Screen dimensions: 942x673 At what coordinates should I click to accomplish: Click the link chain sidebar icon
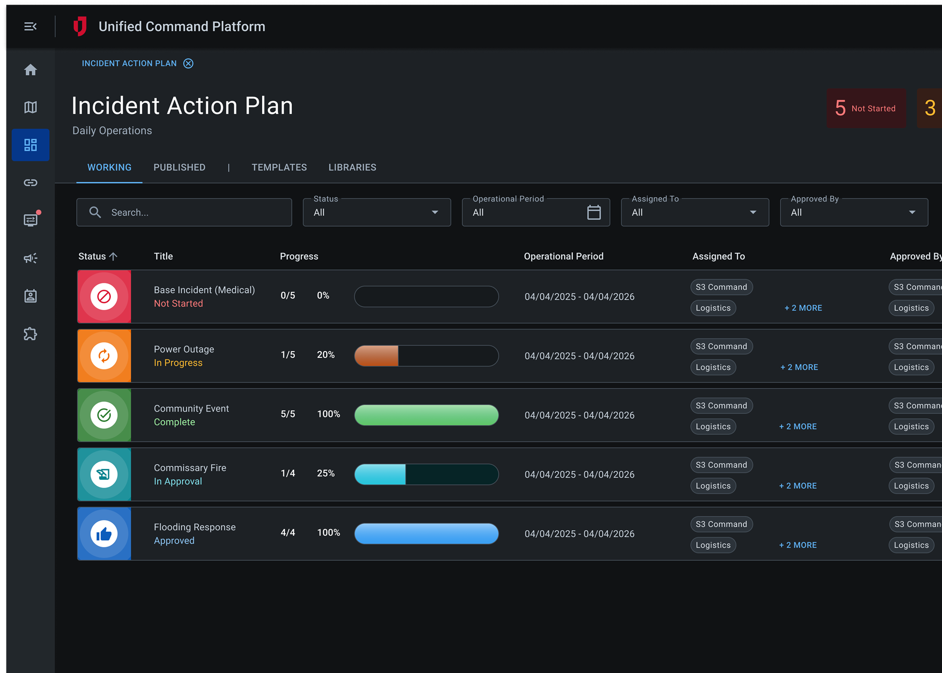click(x=30, y=183)
